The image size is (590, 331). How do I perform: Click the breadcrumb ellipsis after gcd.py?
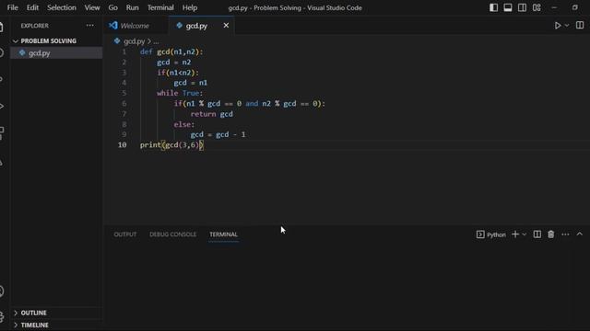156,41
